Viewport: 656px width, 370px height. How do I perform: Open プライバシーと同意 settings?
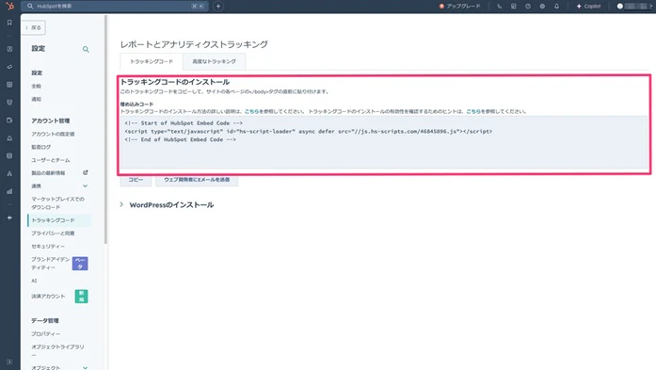tap(53, 233)
